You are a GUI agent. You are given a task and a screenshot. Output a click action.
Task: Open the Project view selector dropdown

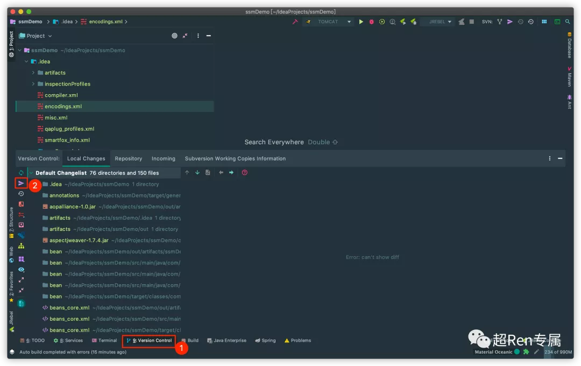coord(36,36)
